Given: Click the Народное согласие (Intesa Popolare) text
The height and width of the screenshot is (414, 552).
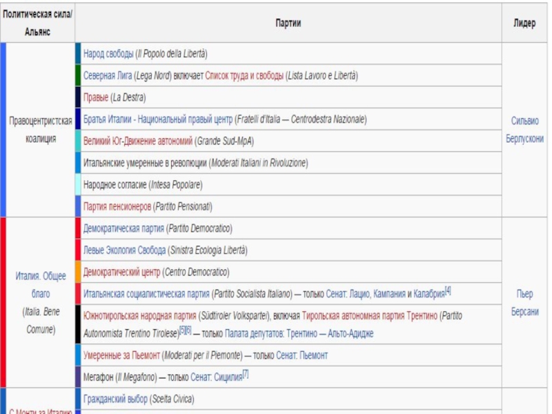Looking at the screenshot, I should tap(143, 185).
